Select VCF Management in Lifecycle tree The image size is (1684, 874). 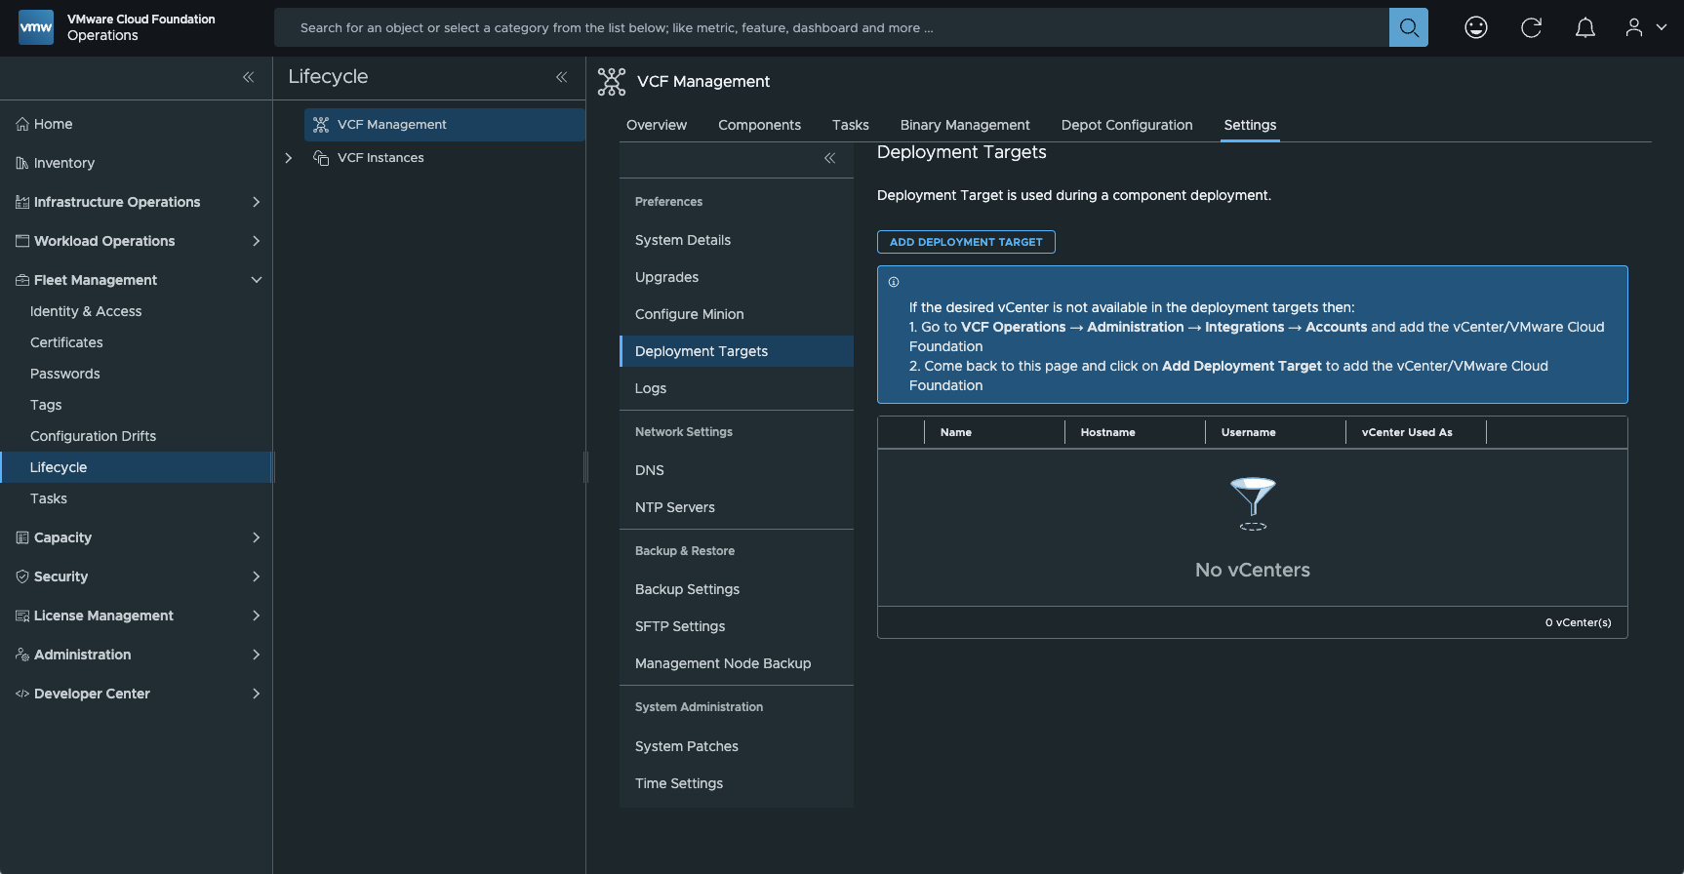tap(392, 125)
